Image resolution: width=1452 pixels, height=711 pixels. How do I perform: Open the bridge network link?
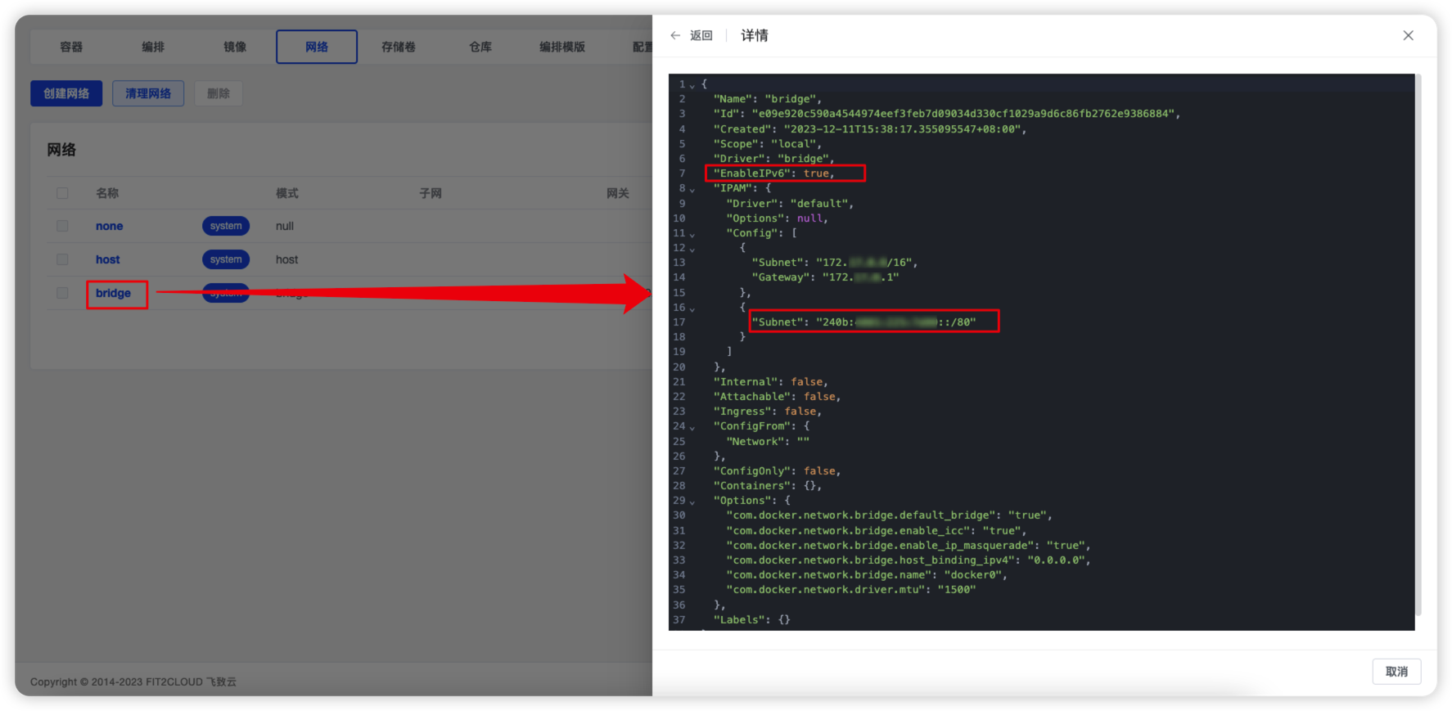[x=113, y=293]
